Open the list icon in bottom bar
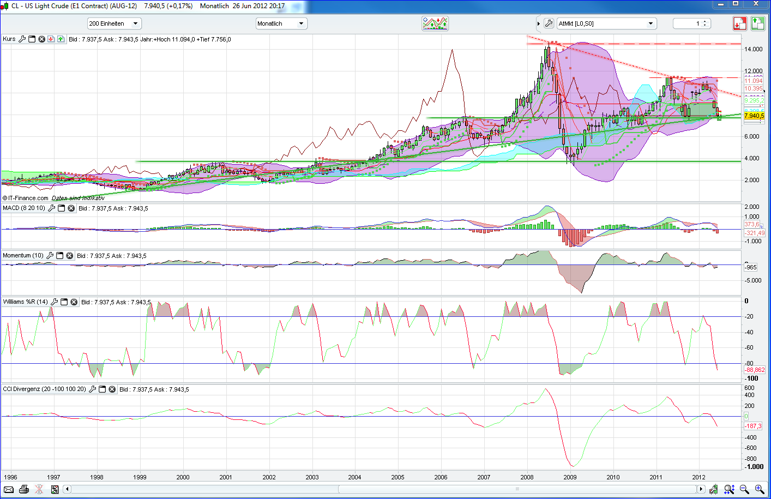 [x=55, y=489]
